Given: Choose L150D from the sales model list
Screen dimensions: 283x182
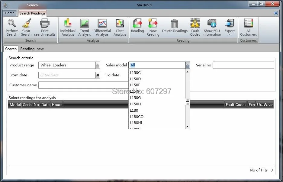Looking at the screenshot, I should (x=157, y=79).
